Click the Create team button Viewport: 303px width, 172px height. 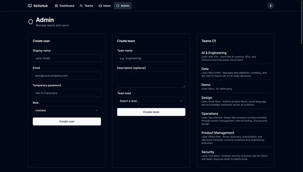click(151, 112)
